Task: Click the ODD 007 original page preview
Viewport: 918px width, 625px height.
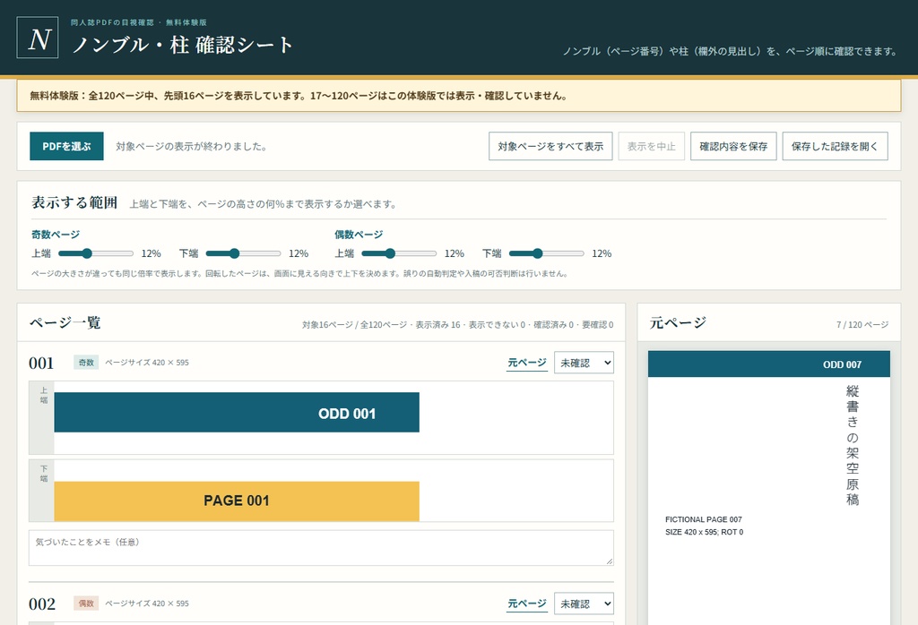Action: click(768, 488)
